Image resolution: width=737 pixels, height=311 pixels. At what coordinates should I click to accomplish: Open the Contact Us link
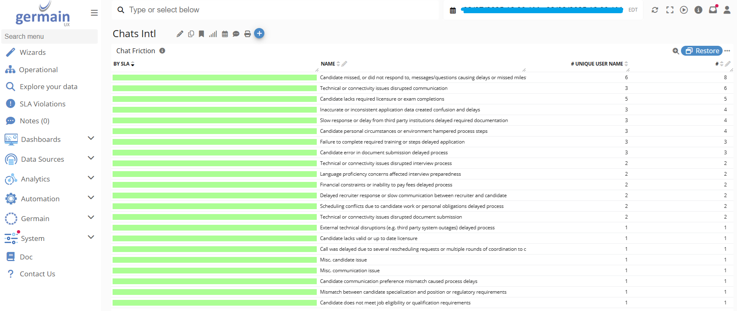[37, 274]
